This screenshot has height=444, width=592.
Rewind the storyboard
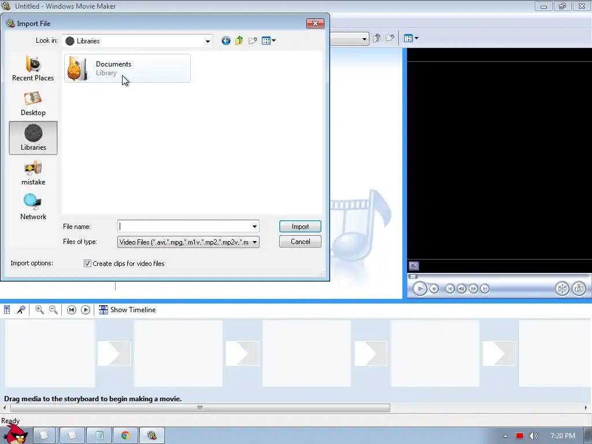pos(71,310)
